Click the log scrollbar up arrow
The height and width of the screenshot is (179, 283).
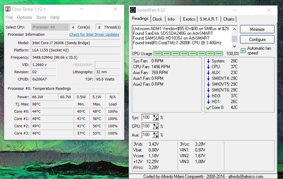[234, 29]
